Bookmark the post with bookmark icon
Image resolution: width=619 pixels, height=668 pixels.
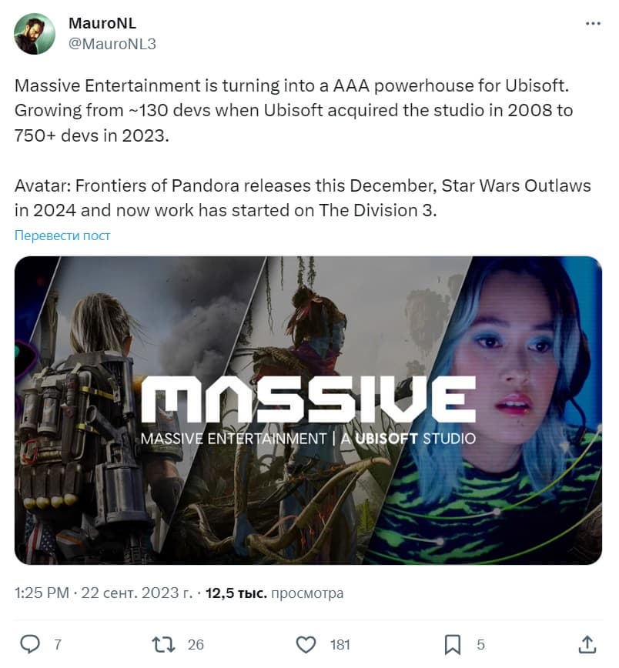pos(453,644)
